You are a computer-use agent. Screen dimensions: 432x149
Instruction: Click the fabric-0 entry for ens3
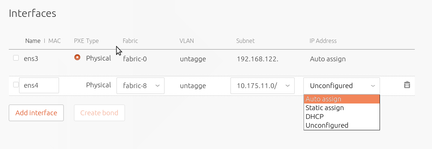click(135, 59)
